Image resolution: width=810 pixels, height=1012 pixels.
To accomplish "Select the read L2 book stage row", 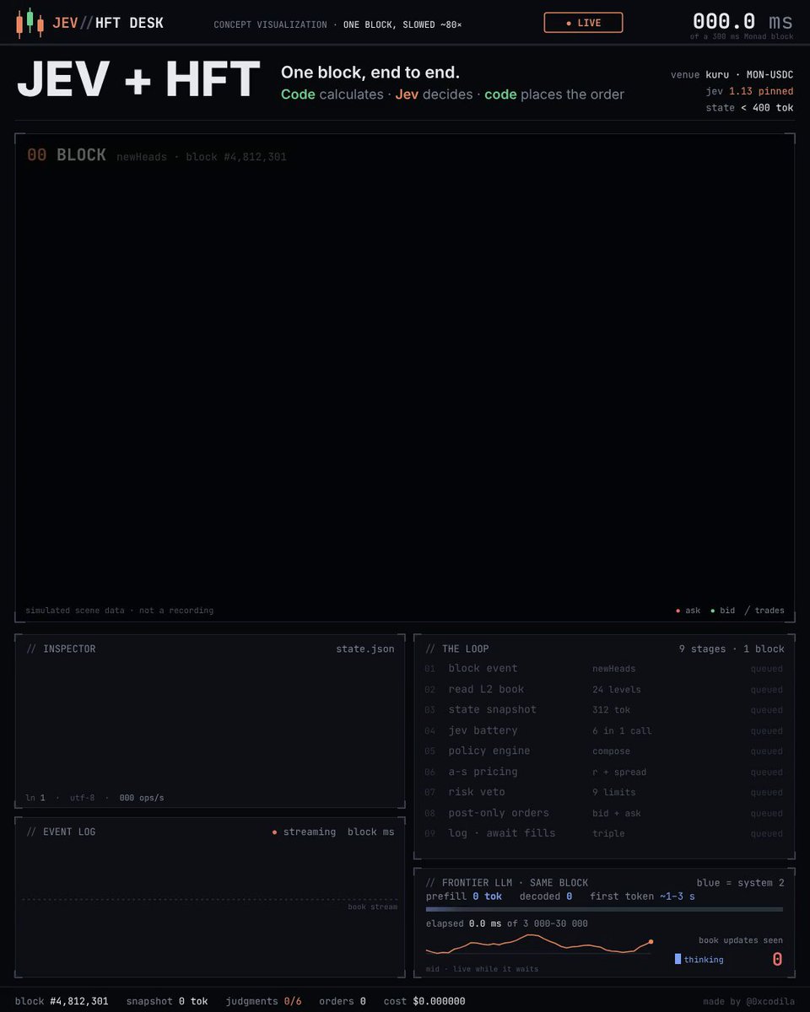I will pos(604,689).
